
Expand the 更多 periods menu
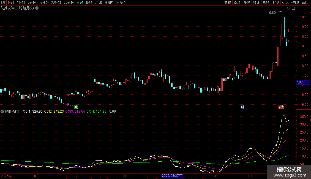[x=121, y=2]
